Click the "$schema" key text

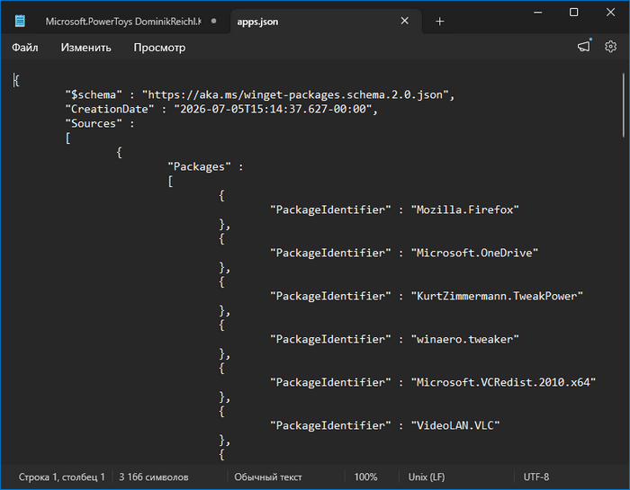(x=94, y=94)
